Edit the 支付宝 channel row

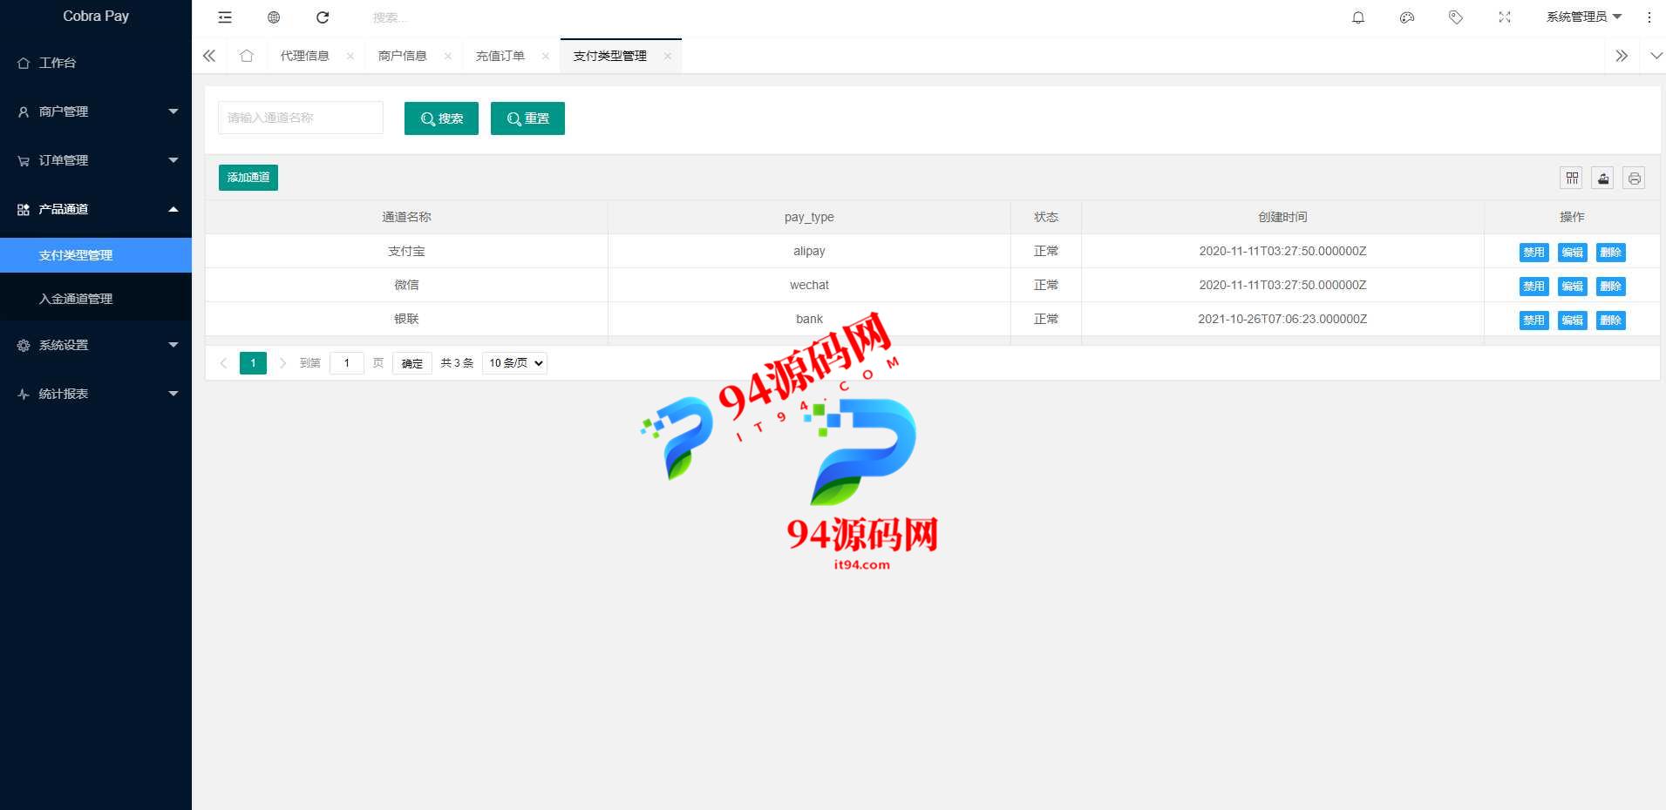tap(1572, 253)
